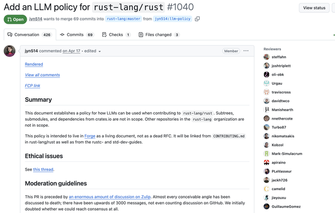Click joshtriplett's reviewer avatar
The width and height of the screenshot is (335, 213).
[267, 66]
